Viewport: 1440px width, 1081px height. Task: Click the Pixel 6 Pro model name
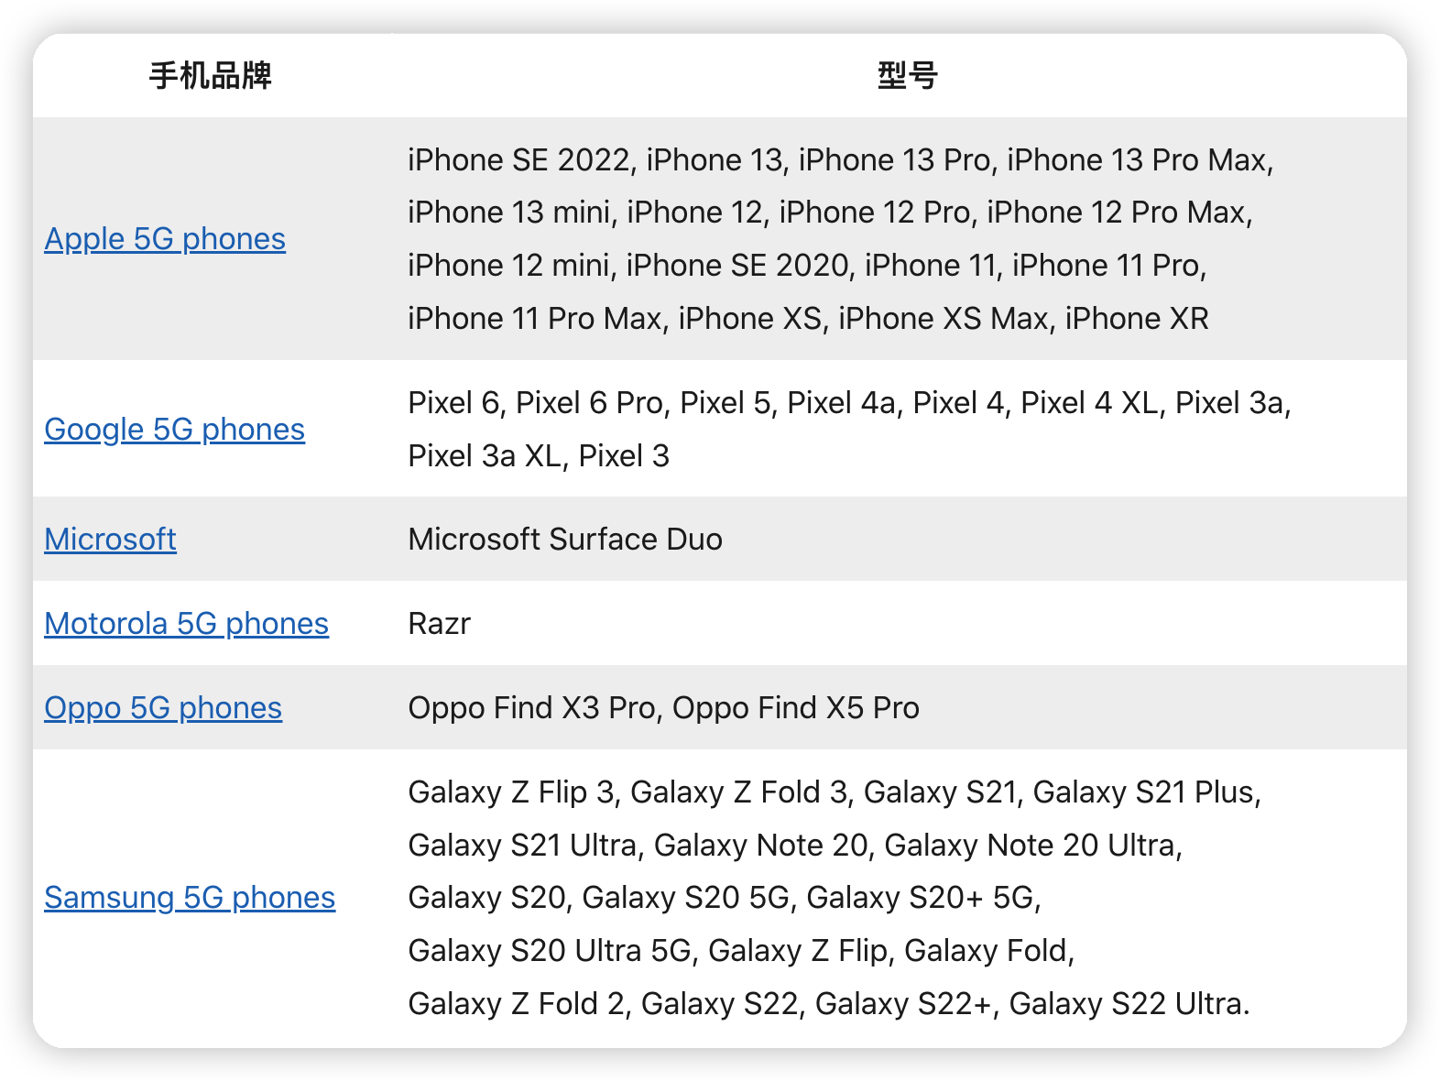[x=589, y=403]
